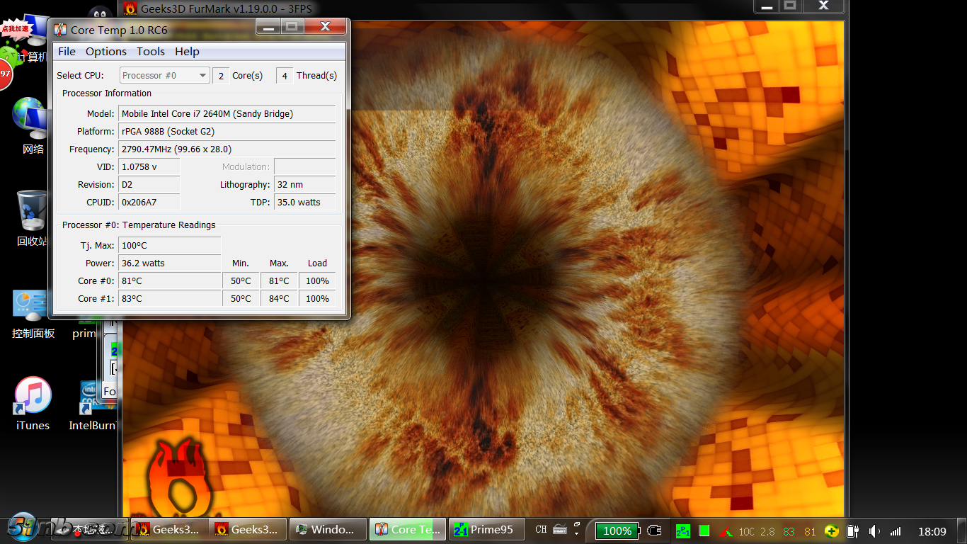The image size is (967, 544).
Task: Click the network signal tray icon
Action: point(896,531)
